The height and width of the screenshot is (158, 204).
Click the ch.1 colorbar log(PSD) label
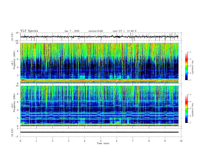pyautogui.click(x=193, y=67)
